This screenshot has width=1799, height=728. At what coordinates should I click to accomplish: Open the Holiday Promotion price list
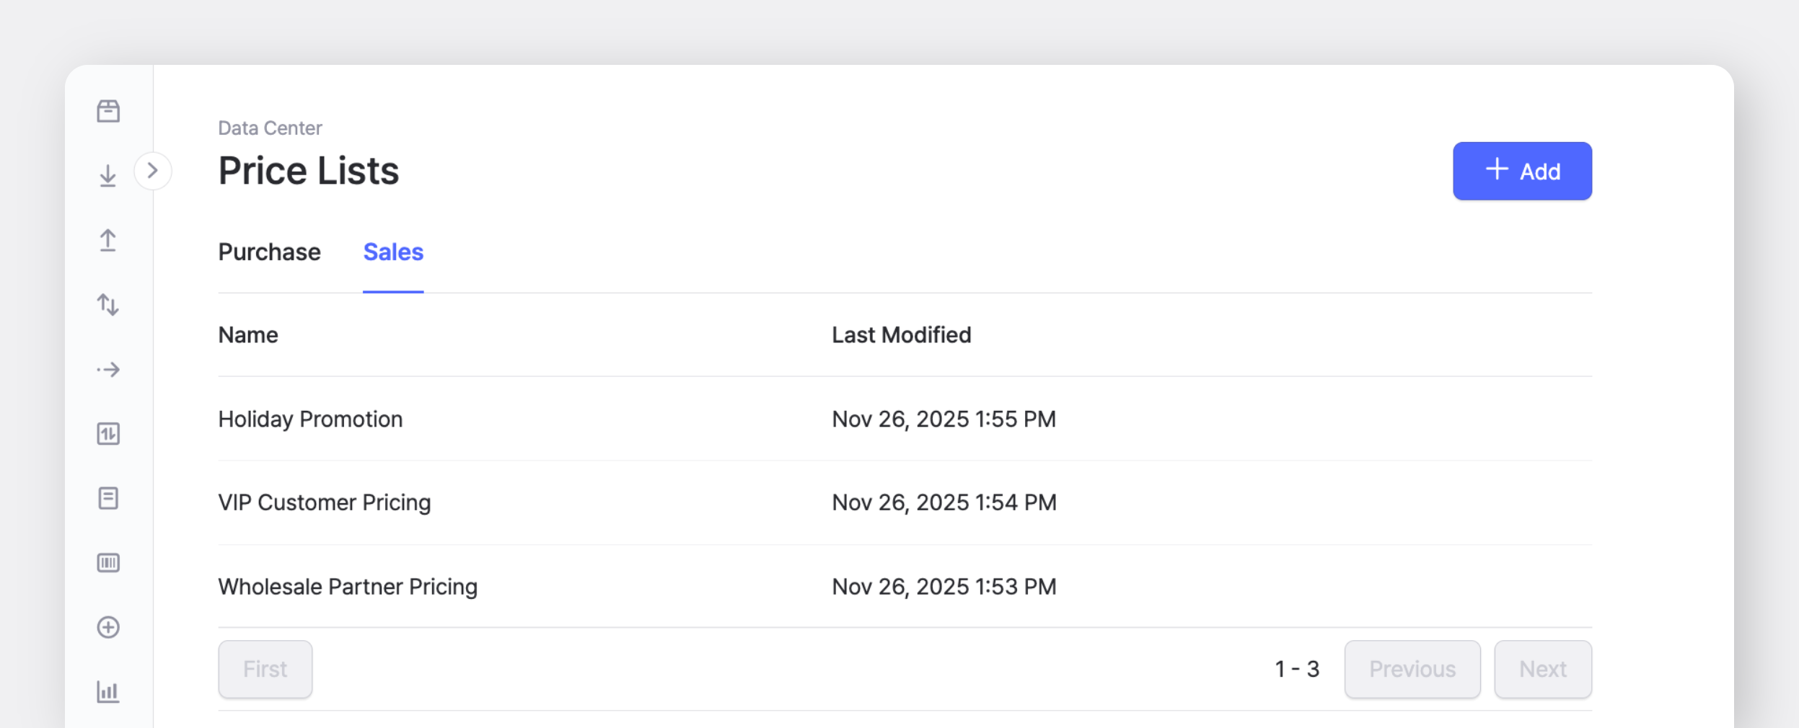point(310,419)
